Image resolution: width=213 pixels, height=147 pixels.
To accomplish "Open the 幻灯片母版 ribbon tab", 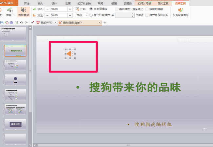I will tap(145, 3).
